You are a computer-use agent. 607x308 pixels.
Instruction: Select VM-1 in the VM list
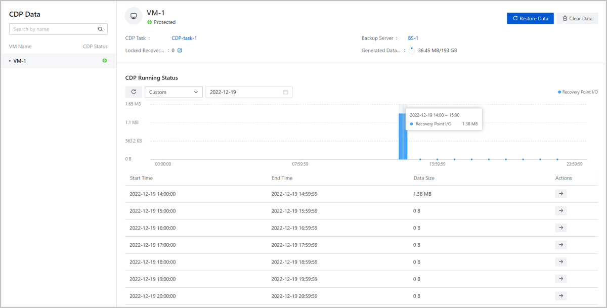tap(58, 61)
